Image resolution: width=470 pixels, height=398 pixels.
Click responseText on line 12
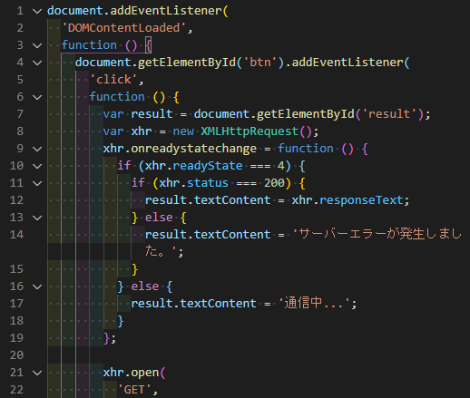[361, 200]
